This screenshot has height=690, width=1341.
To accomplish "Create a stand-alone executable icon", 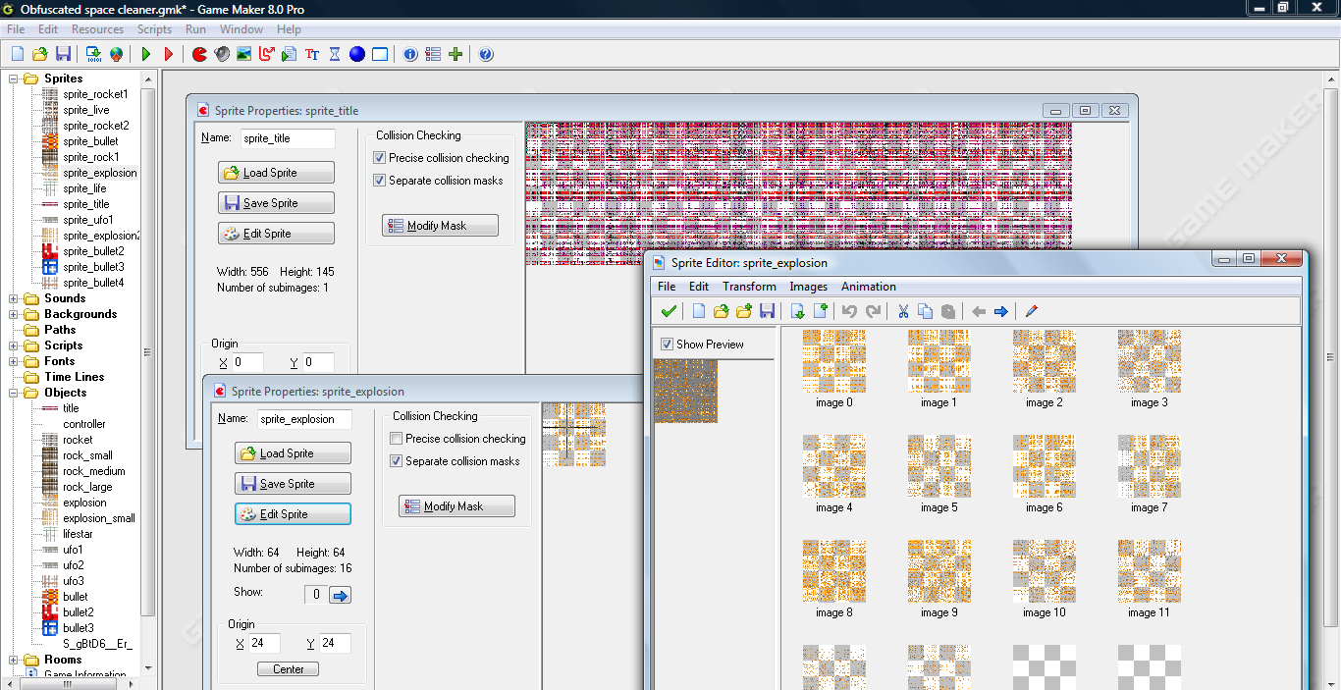I will [93, 54].
